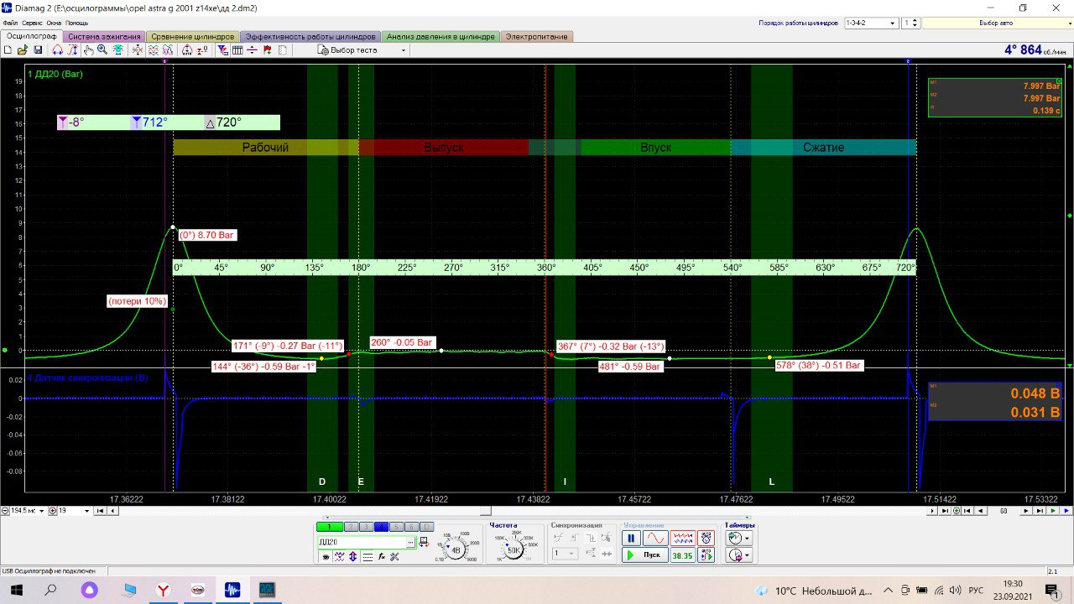Activate the magnifier zoom tool

(102, 50)
